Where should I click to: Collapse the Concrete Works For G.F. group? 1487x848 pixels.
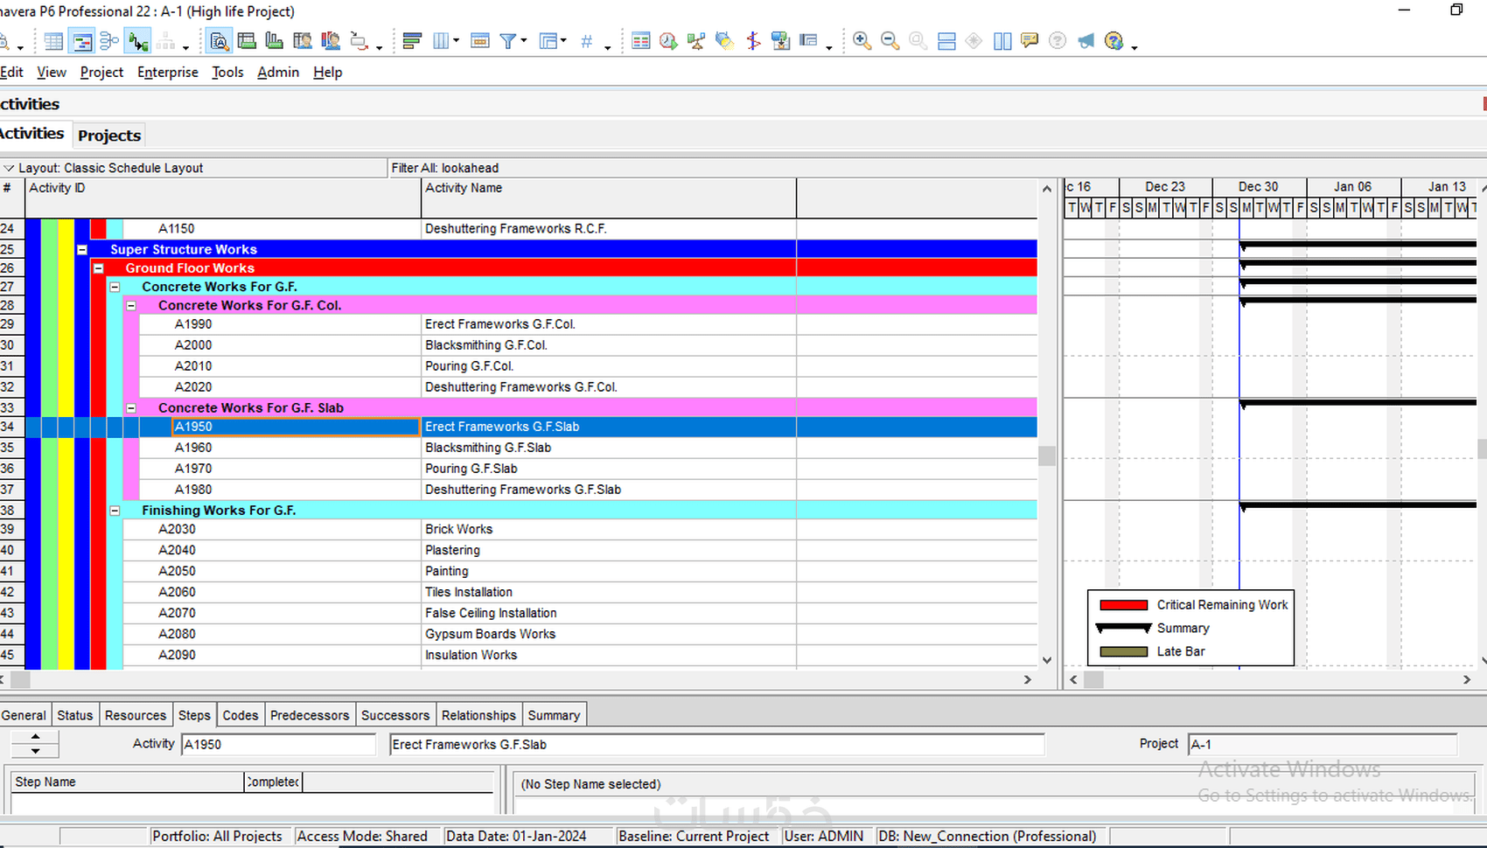click(115, 287)
